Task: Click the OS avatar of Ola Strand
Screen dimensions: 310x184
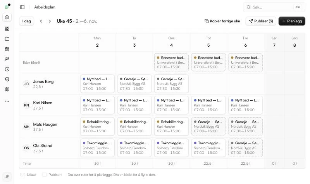Action: [26, 148]
